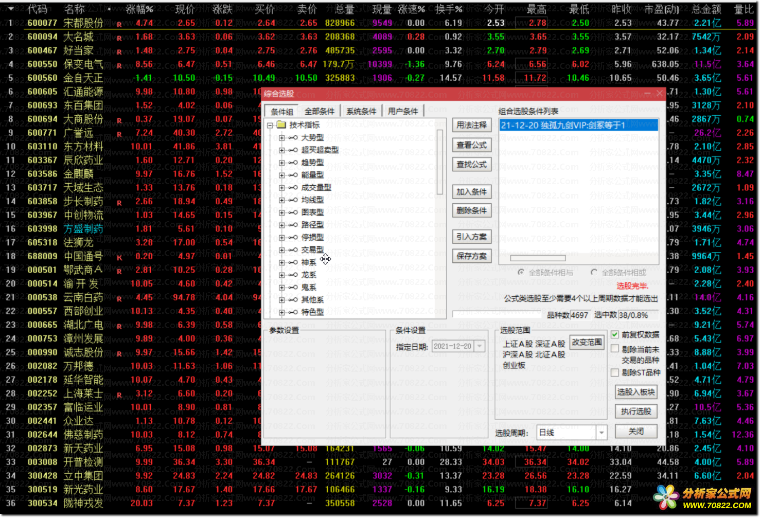Viewport: 761px width, 518px height.
Task: Click the 市盈(动) column header
Action: pos(662,9)
